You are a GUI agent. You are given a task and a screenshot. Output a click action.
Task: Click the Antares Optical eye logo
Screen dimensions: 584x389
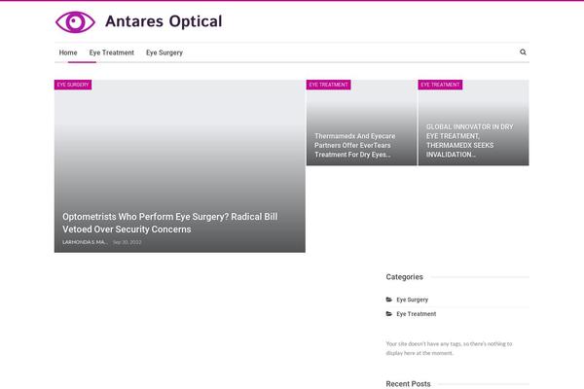pyautogui.click(x=75, y=22)
